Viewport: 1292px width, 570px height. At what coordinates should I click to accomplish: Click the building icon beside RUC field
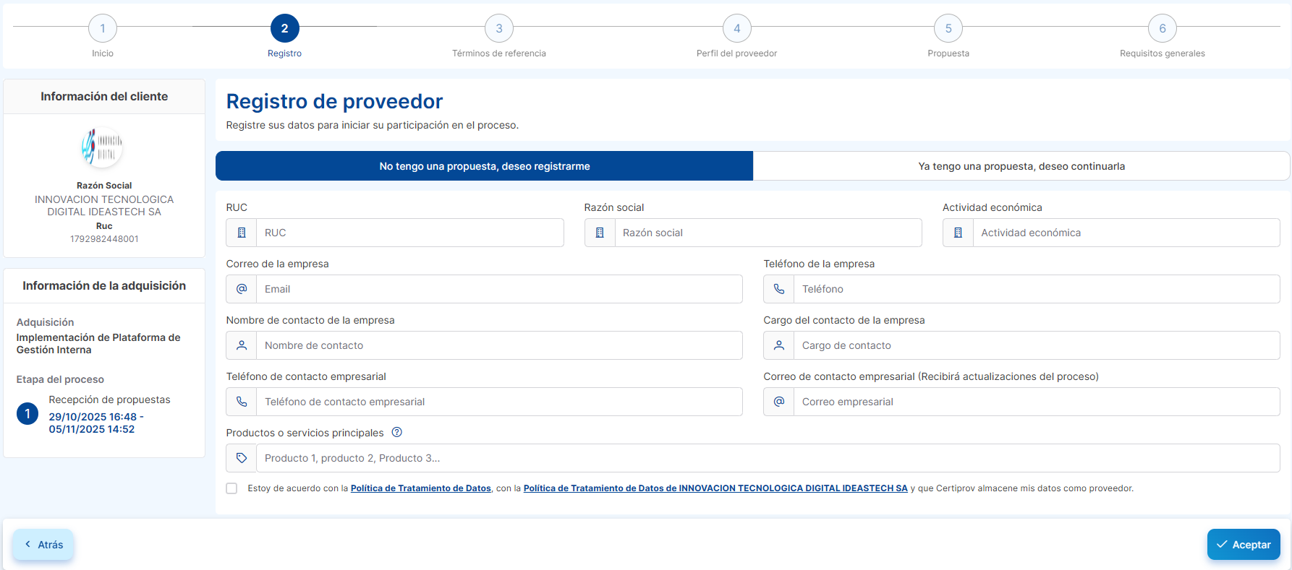(x=242, y=233)
